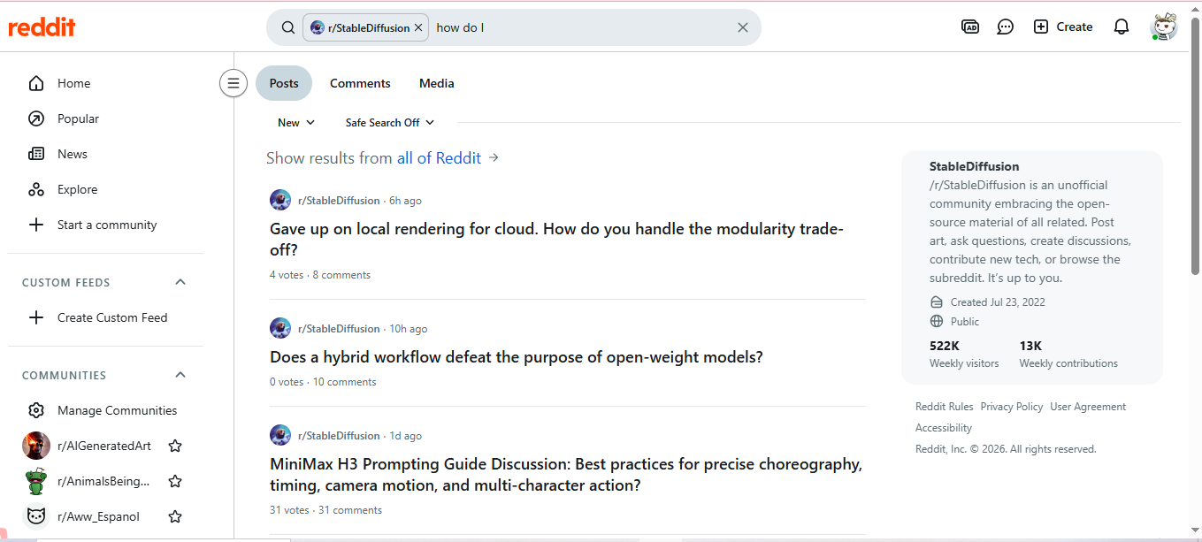Open the notifications bell
The height and width of the screenshot is (542, 1202).
click(1122, 27)
